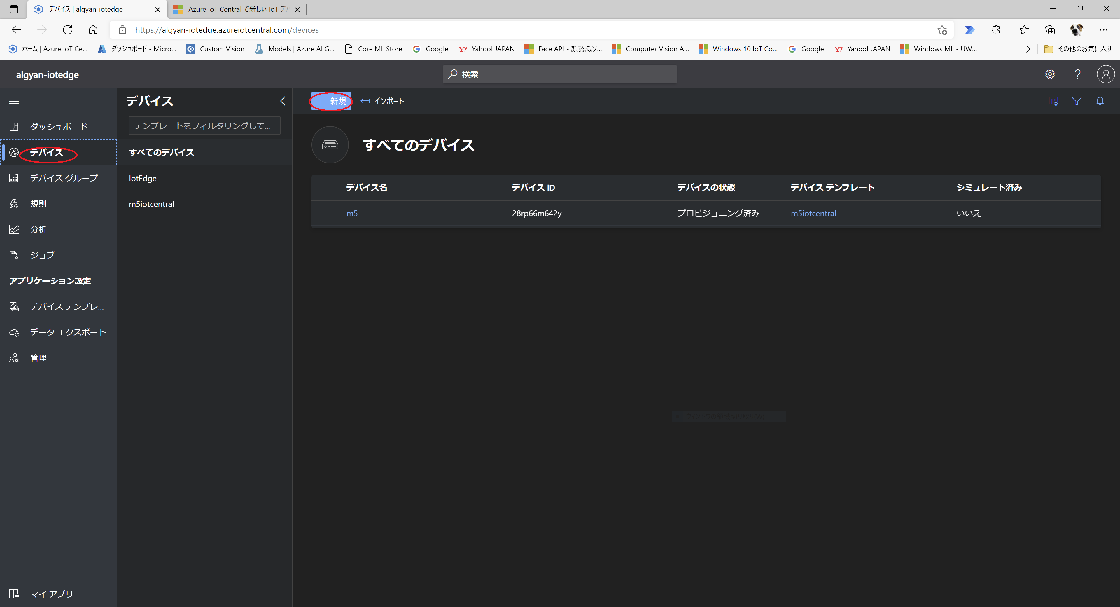1120x607 pixels.
Task: Click the edit columns icon in toolbar
Action: tap(1053, 101)
